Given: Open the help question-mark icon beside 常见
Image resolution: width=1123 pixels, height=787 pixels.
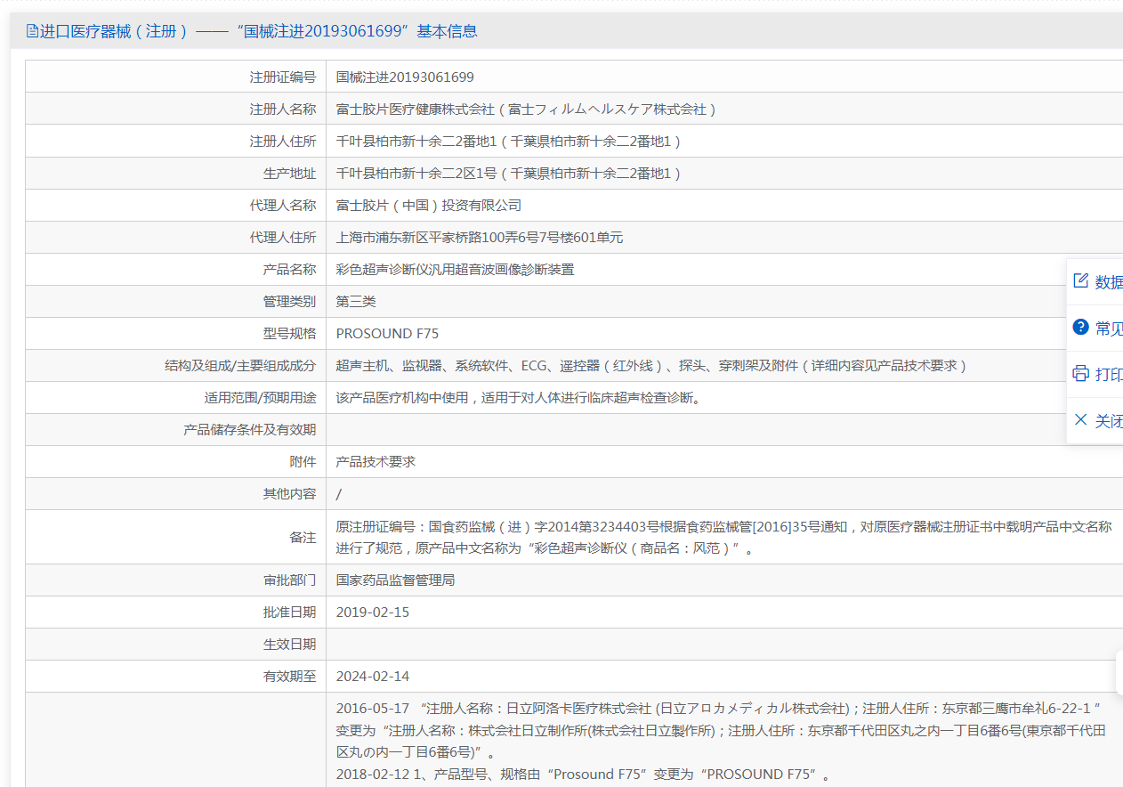Looking at the screenshot, I should point(1081,327).
